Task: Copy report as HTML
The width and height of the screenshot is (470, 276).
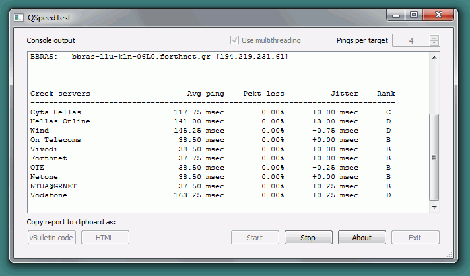Action: pyautogui.click(x=105, y=238)
